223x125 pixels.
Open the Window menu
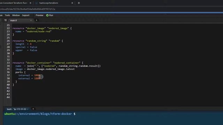point(16,15)
